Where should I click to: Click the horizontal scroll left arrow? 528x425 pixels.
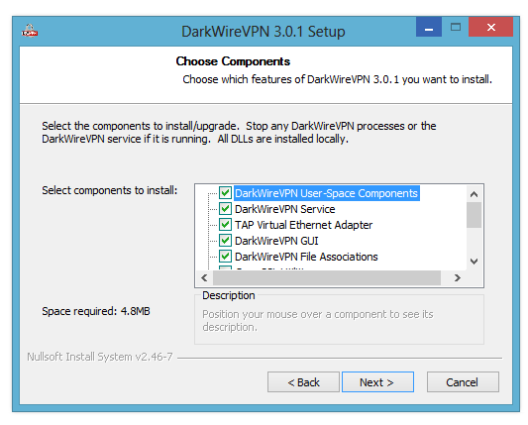pyautogui.click(x=204, y=277)
